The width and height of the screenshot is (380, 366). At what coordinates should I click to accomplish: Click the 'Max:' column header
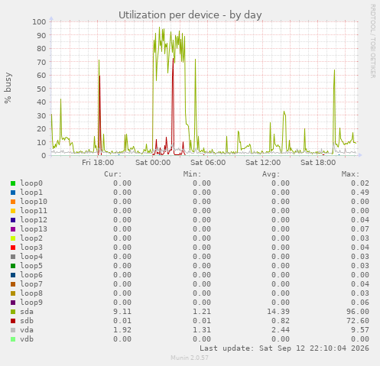(x=350, y=174)
